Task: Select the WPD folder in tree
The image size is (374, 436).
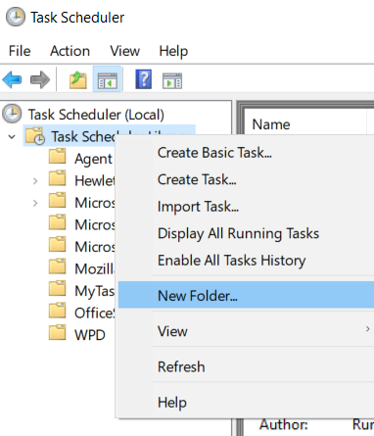Action: tap(90, 335)
